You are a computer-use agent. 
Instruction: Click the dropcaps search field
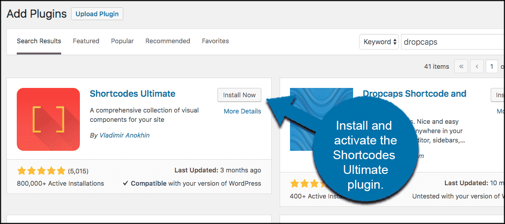click(453, 42)
